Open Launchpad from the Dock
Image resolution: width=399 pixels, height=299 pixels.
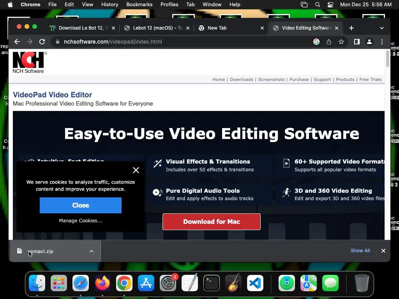coord(59,283)
